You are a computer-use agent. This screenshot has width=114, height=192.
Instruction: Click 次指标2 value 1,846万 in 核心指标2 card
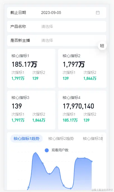(90, 78)
